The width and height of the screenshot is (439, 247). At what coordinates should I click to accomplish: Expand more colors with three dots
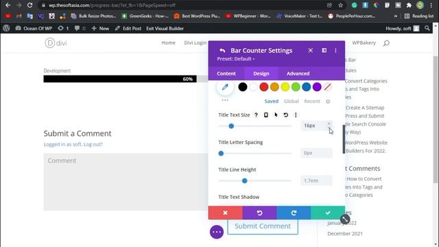point(225,100)
